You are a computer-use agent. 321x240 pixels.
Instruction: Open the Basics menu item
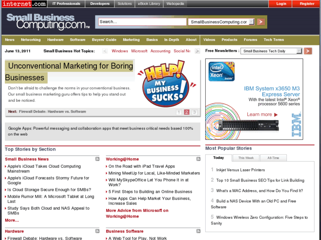click(x=152, y=40)
